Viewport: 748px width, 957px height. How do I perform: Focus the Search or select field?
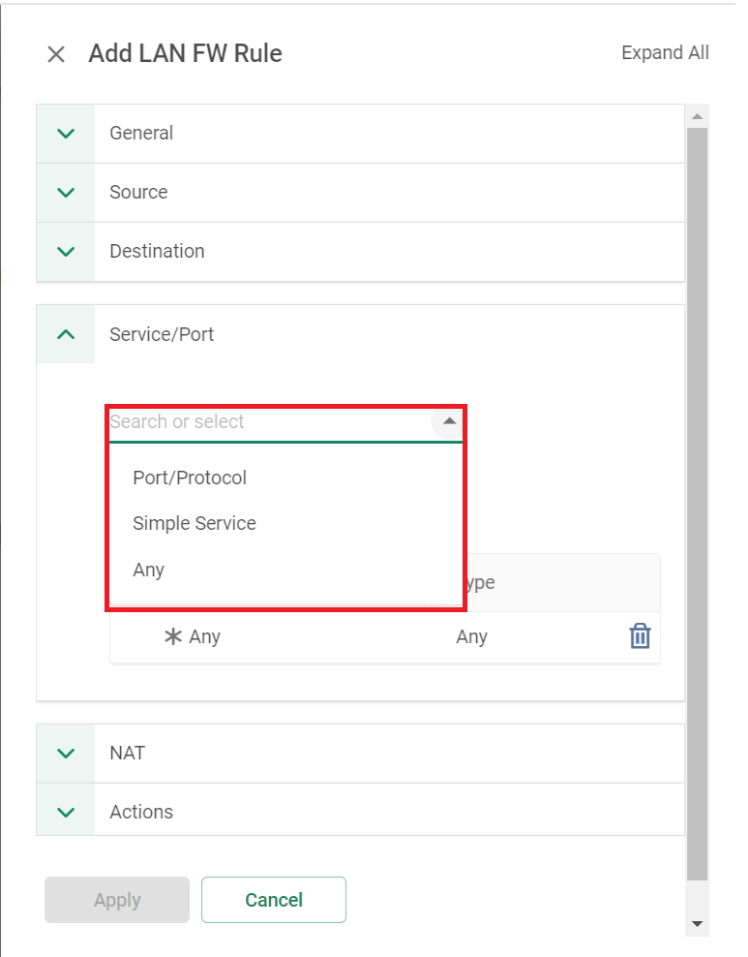coord(269,421)
